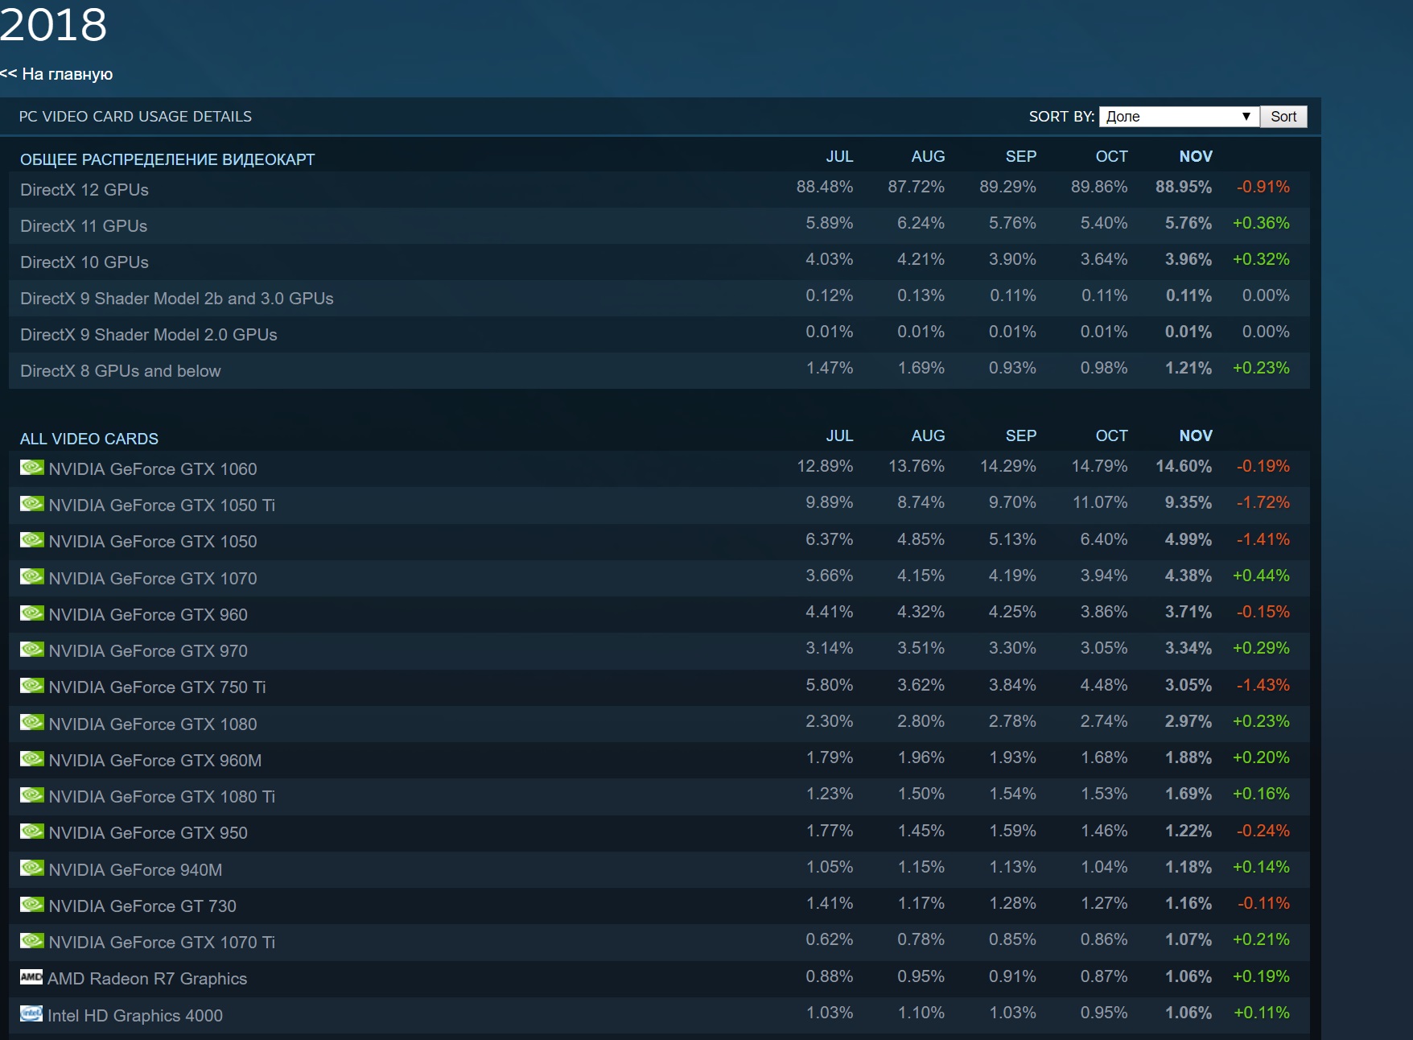The height and width of the screenshot is (1040, 1413).
Task: Click the 2018 page title
Action: pos(53,24)
